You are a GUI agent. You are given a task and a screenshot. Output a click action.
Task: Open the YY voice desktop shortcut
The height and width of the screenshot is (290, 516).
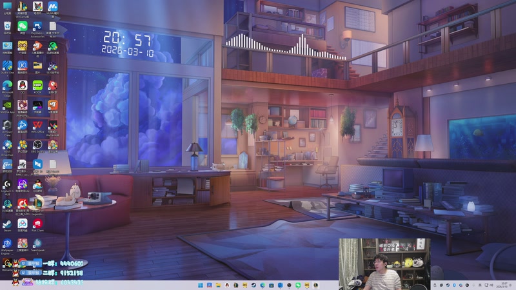tap(23, 47)
